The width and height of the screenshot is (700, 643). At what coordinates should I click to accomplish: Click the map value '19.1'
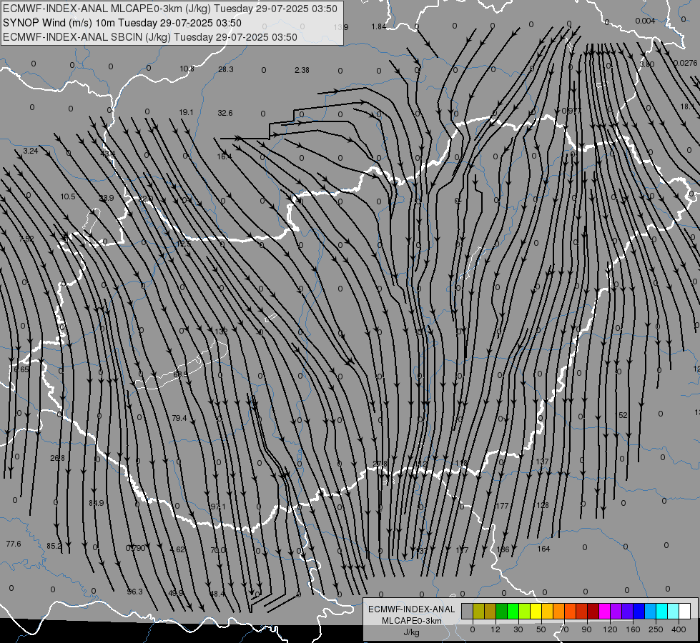(186, 112)
